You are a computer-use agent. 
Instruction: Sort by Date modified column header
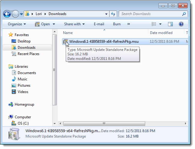point(161,33)
